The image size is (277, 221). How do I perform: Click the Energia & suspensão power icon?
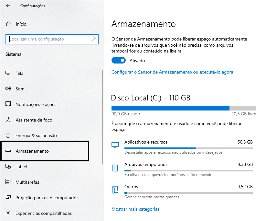(8, 135)
